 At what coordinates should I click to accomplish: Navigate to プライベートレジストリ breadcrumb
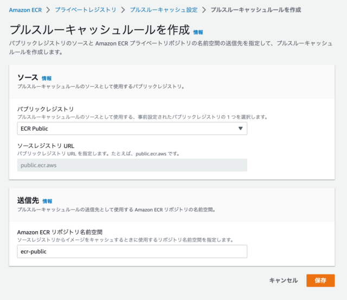[85, 10]
